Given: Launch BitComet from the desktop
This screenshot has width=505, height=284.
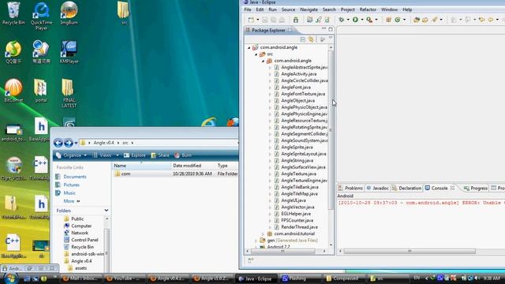Looking at the screenshot, I should [x=13, y=91].
